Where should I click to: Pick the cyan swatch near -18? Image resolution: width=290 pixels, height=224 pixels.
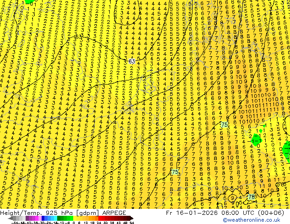(x=55, y=218)
